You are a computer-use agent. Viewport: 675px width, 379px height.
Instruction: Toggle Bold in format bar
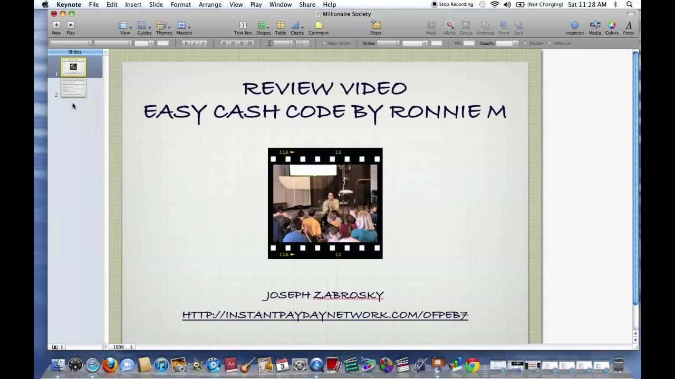coord(185,43)
